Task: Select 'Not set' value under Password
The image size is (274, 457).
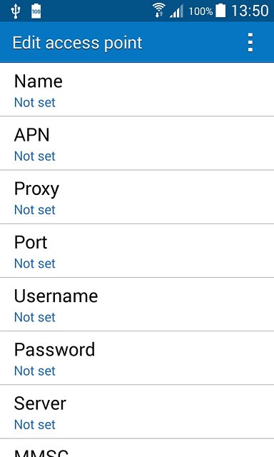Action: point(35,371)
